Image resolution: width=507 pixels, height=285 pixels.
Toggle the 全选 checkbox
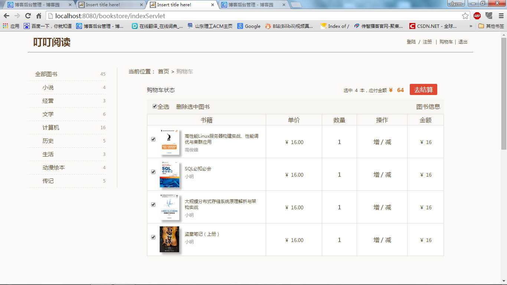(155, 107)
